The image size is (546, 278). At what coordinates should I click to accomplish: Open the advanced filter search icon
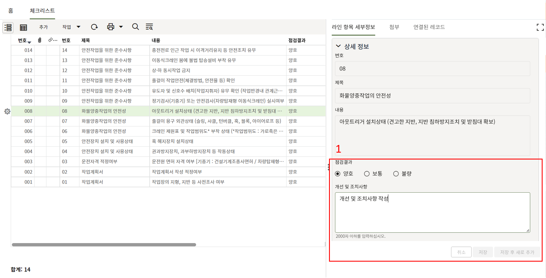(x=149, y=27)
